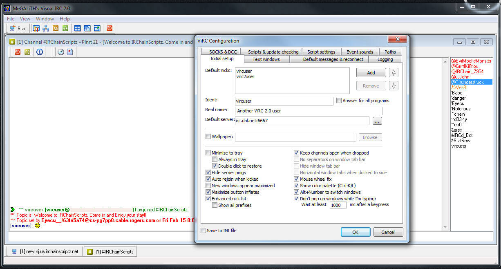Uncheck Double click to restore
The image size is (501, 269).
tap(215, 166)
